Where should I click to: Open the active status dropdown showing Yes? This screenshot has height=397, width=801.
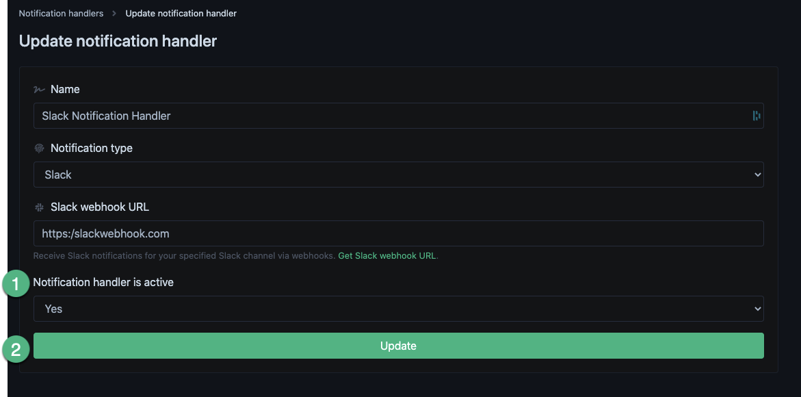[x=398, y=309]
